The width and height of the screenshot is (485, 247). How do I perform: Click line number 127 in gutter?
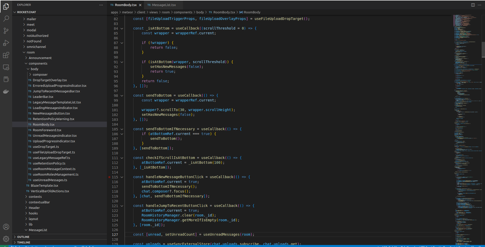pyautogui.click(x=115, y=235)
